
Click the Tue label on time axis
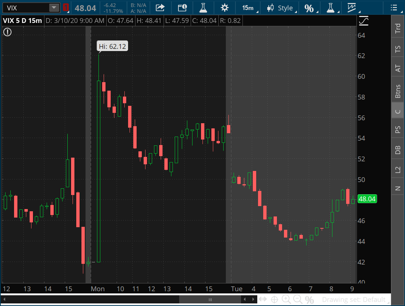click(237, 289)
